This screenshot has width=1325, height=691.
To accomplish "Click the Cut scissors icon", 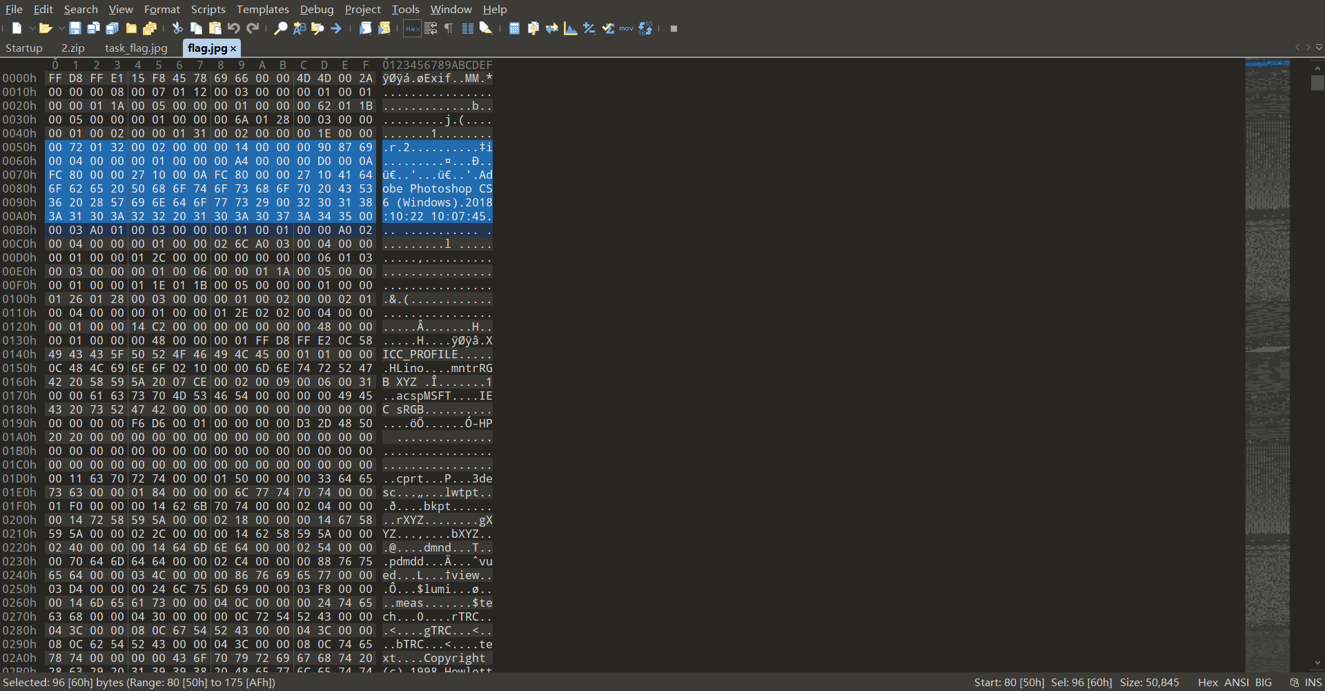I will pos(177,28).
